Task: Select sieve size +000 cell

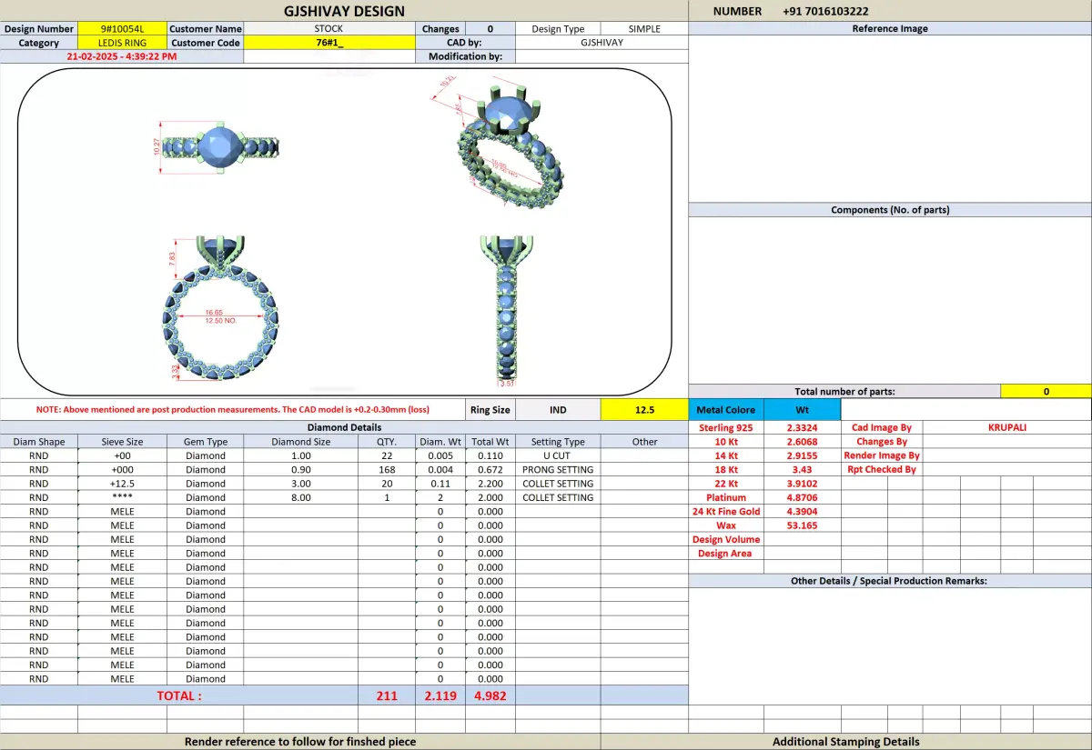Action: tap(122, 469)
